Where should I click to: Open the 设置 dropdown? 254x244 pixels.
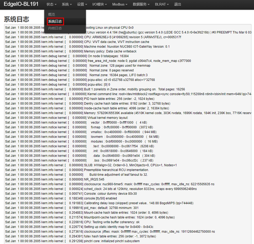[82, 4]
